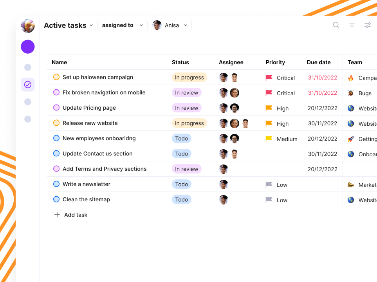
Task: Open the filter icon
Action: point(352,25)
